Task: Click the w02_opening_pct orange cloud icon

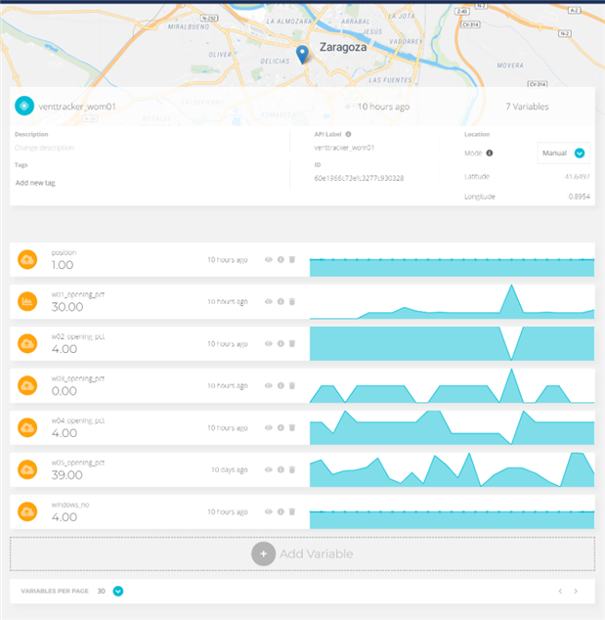Action: point(27,343)
